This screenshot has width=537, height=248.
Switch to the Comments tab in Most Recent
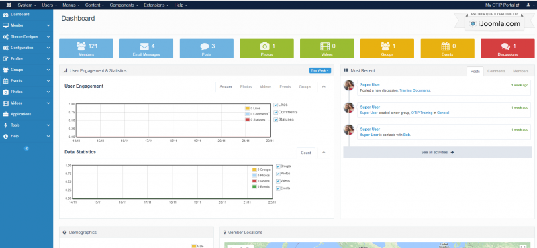pos(496,71)
